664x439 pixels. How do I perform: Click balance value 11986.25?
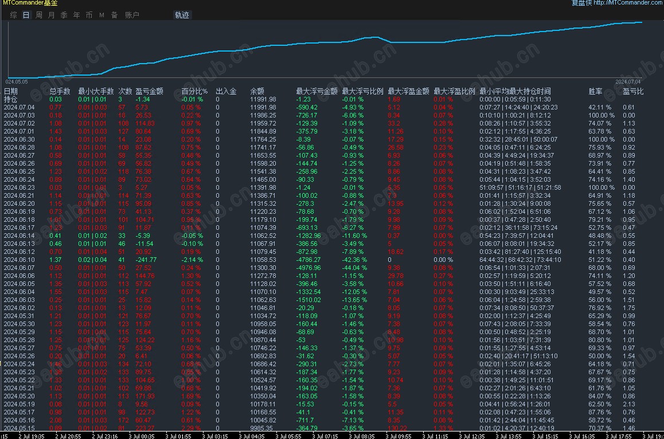click(x=263, y=116)
